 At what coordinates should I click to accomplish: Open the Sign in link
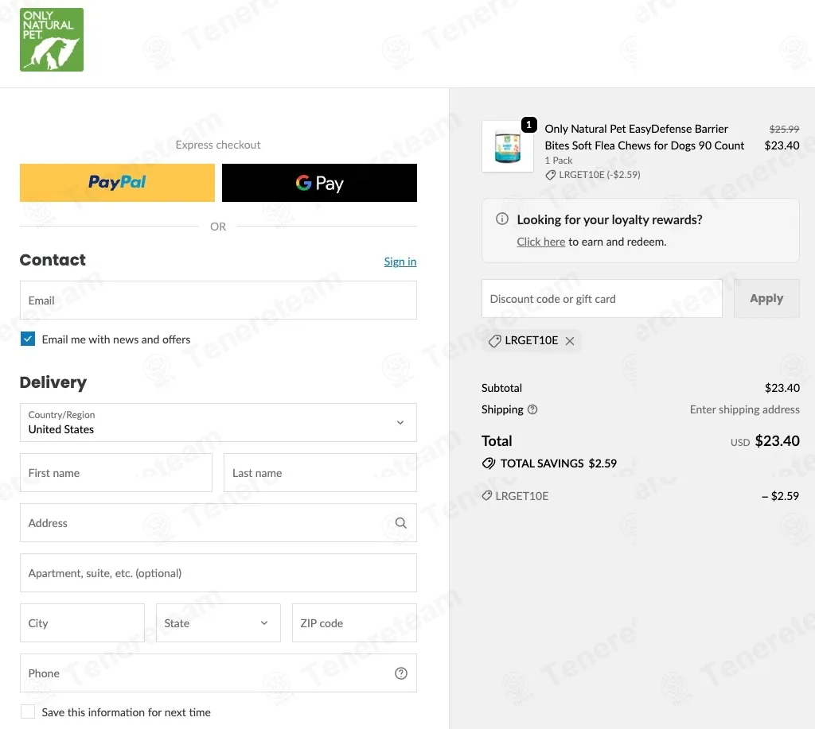tap(400, 262)
